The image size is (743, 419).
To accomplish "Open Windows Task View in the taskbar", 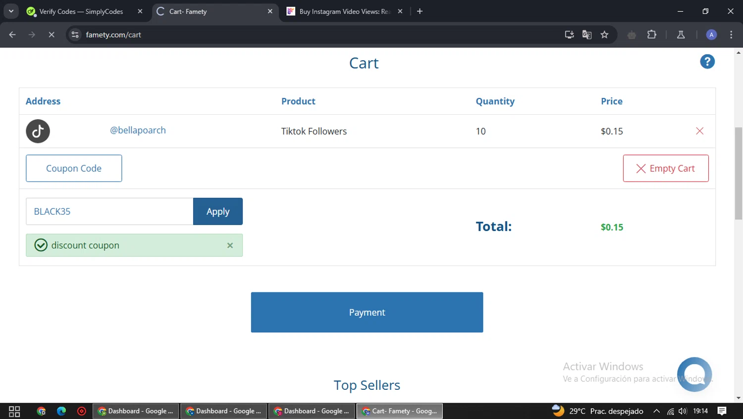I will tap(14, 411).
